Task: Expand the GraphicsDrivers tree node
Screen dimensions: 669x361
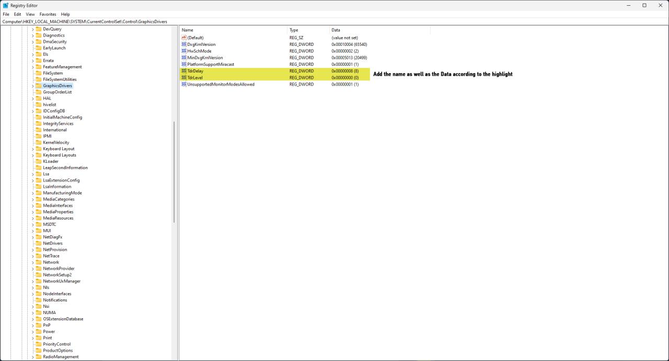Action: [32, 86]
